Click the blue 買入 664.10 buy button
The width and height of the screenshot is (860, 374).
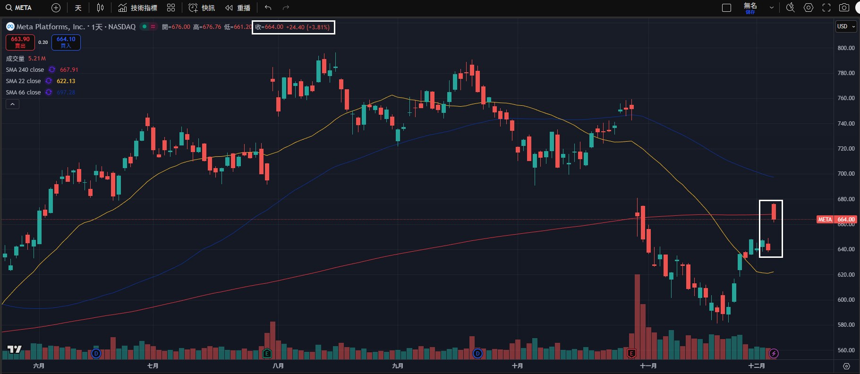point(66,42)
